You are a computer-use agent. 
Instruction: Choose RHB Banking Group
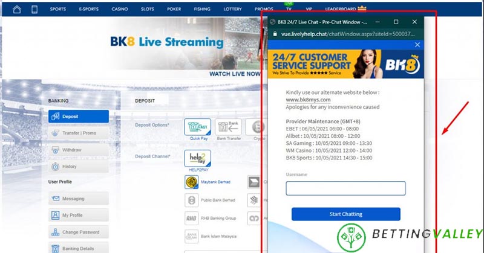pyautogui.click(x=211, y=218)
